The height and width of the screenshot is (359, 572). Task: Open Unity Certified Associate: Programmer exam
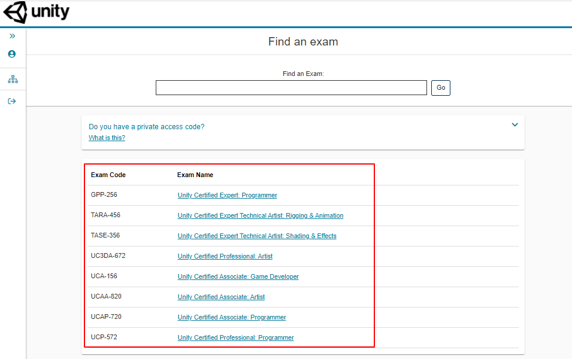click(x=232, y=317)
